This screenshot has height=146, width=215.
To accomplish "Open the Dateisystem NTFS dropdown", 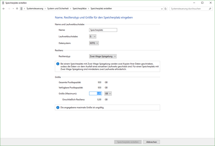I will tap(94, 43).
